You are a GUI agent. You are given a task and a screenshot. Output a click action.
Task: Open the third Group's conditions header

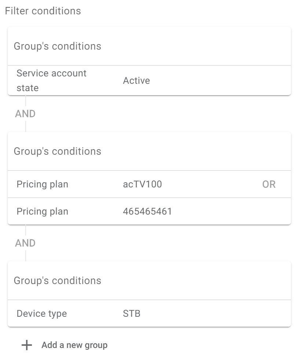(x=149, y=280)
